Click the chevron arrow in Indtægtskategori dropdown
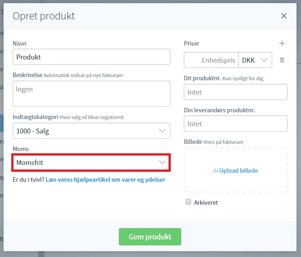The height and width of the screenshot is (257, 301). click(162, 131)
